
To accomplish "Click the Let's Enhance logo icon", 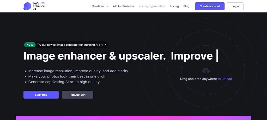I will click(x=27, y=6).
